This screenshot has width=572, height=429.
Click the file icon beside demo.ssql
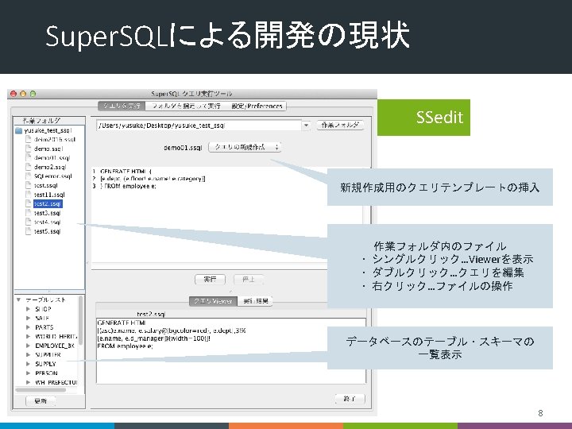[x=28, y=149]
